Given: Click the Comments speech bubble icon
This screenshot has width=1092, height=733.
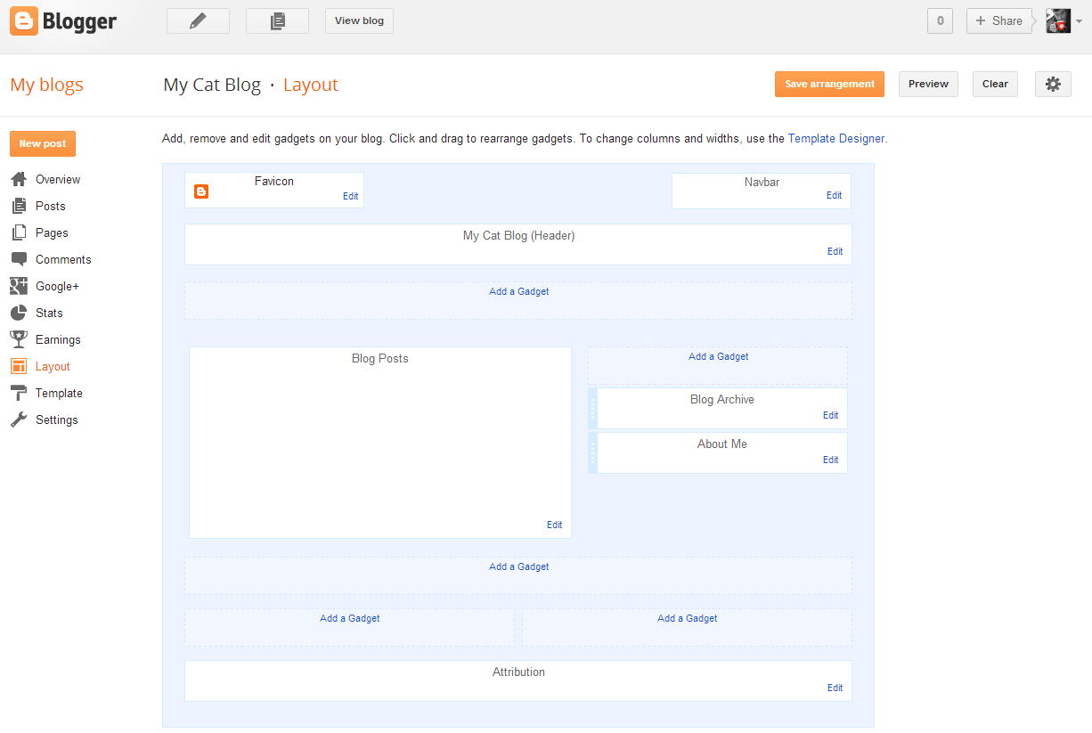Looking at the screenshot, I should [x=19, y=259].
